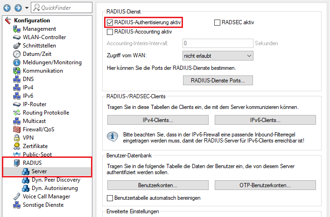Select the VPN tree entry

28,138
